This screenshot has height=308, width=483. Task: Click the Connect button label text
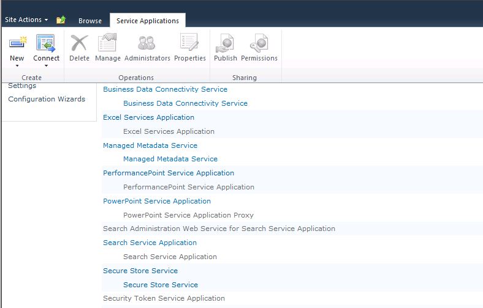[x=46, y=58]
